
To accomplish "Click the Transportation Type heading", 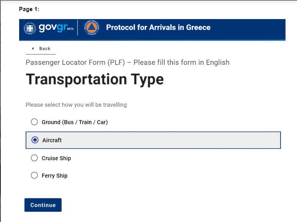I will 95,79.
